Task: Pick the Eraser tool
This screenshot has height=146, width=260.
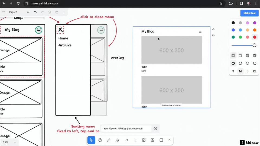Action: click(118, 140)
